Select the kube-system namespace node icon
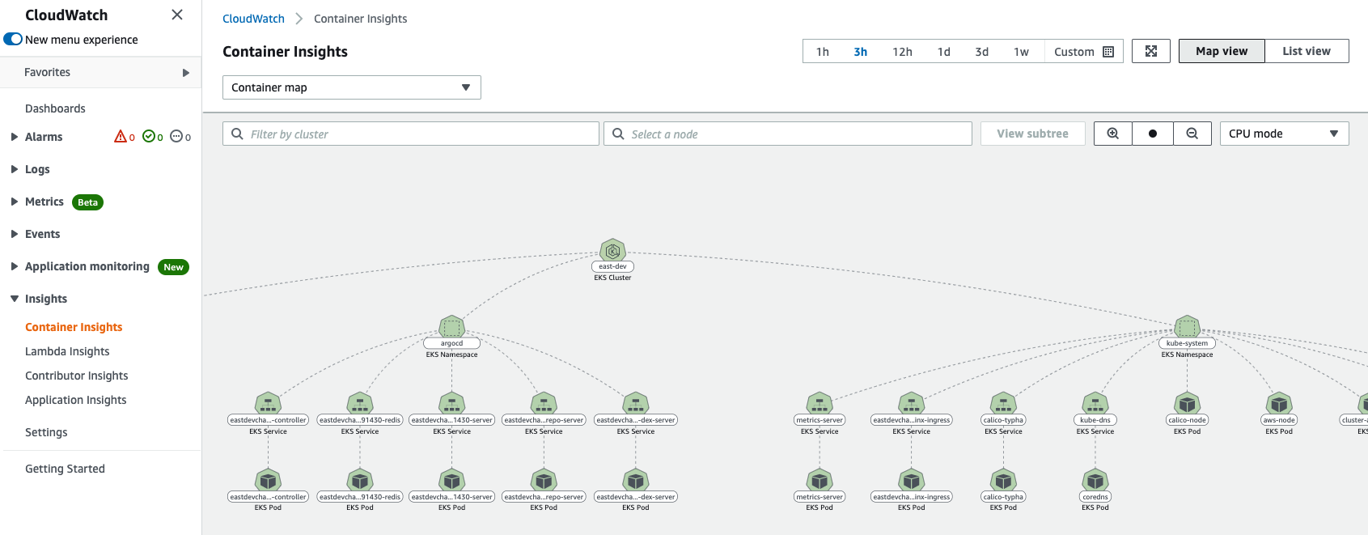This screenshot has height=535, width=1368. click(x=1187, y=327)
